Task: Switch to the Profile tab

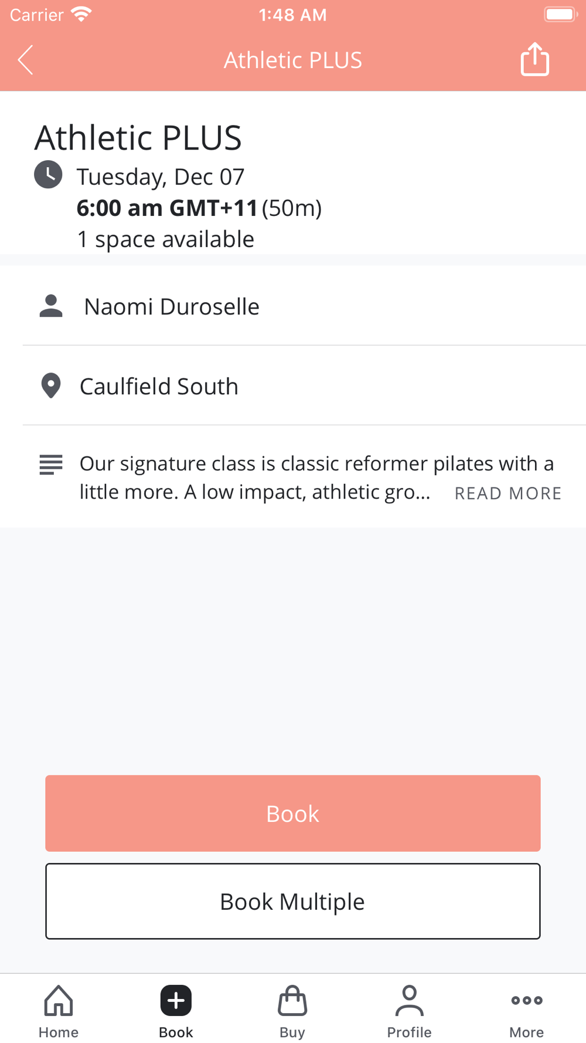Action: tap(409, 1011)
